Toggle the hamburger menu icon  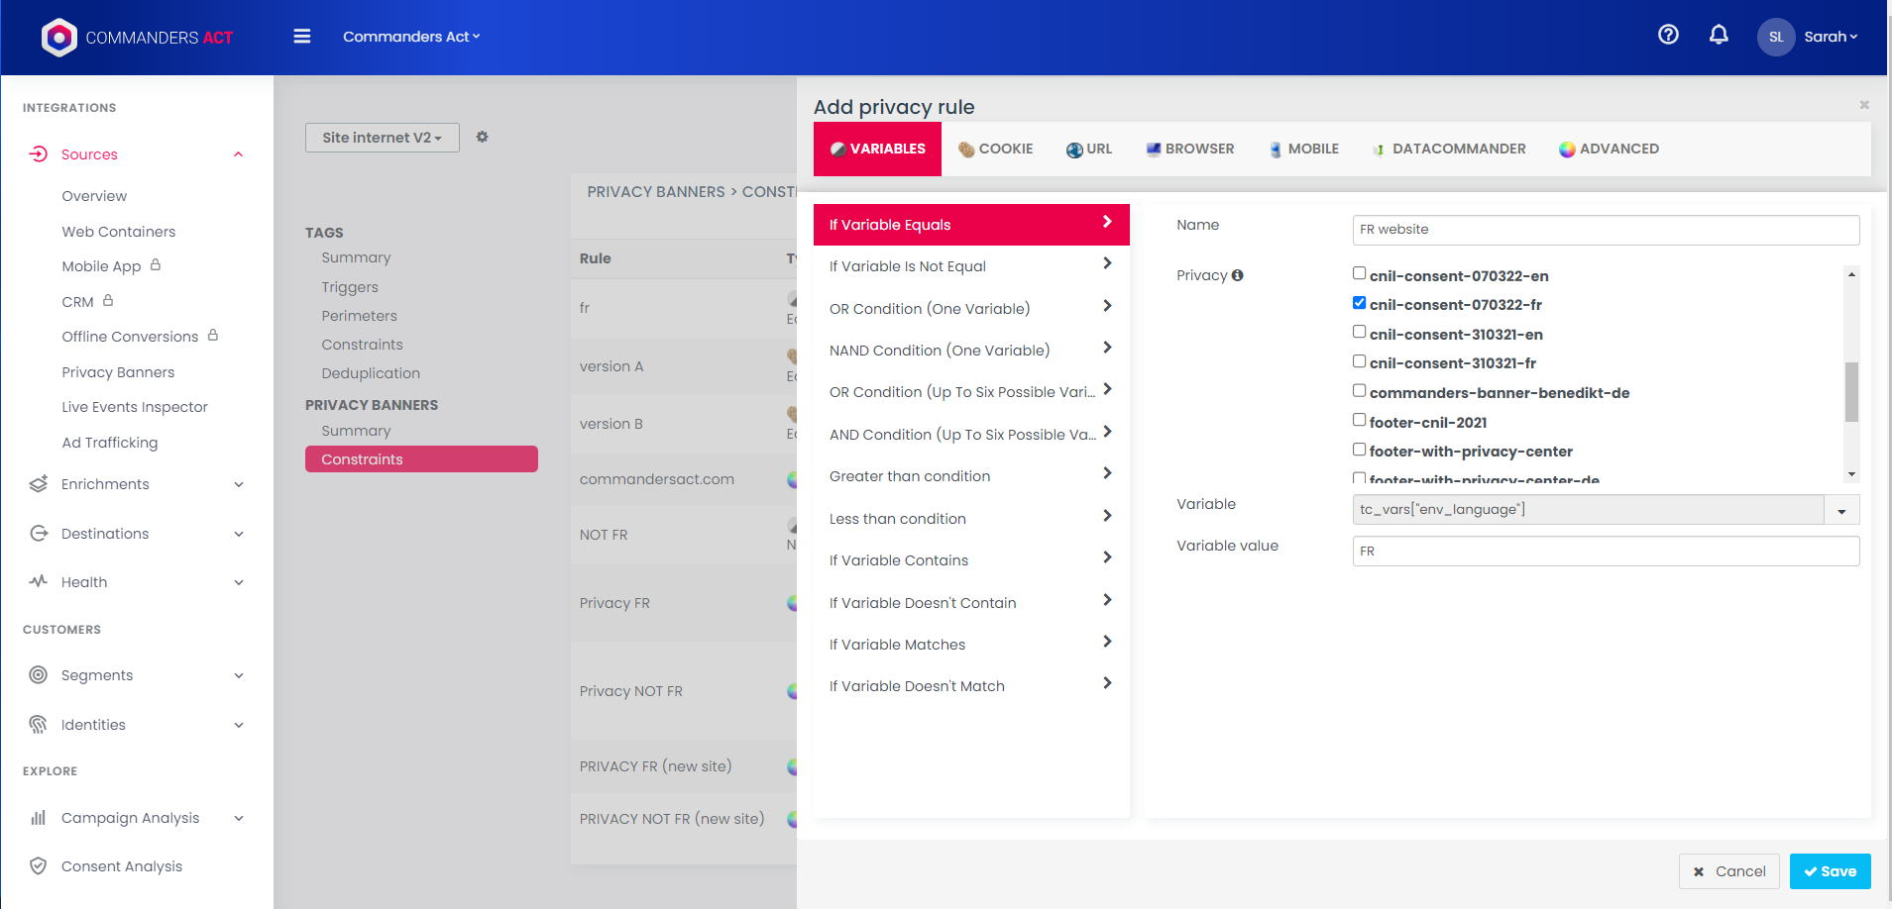click(x=302, y=37)
